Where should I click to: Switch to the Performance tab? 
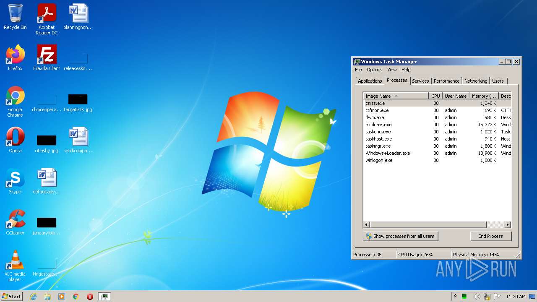point(446,81)
